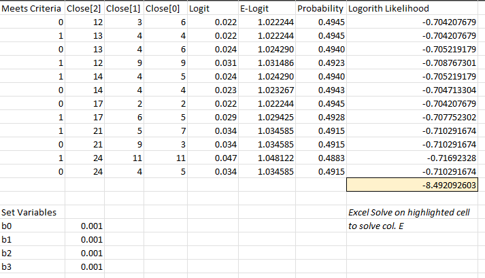
Task: Select the highlighted total cell -8.492092603
Action: [415, 185]
